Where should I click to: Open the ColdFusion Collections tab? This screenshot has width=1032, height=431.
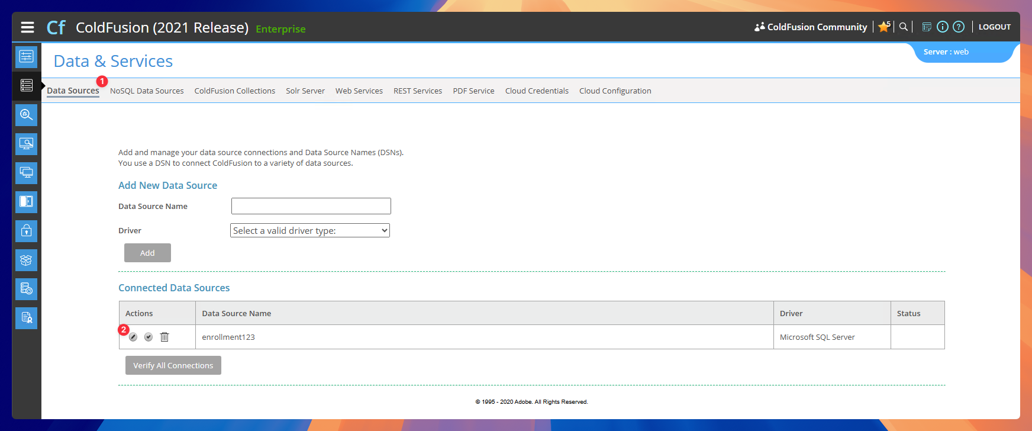235,91
